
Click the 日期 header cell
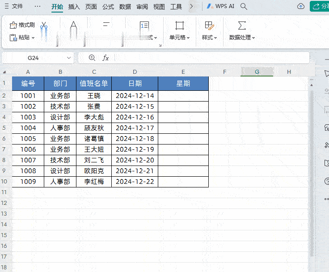click(135, 84)
